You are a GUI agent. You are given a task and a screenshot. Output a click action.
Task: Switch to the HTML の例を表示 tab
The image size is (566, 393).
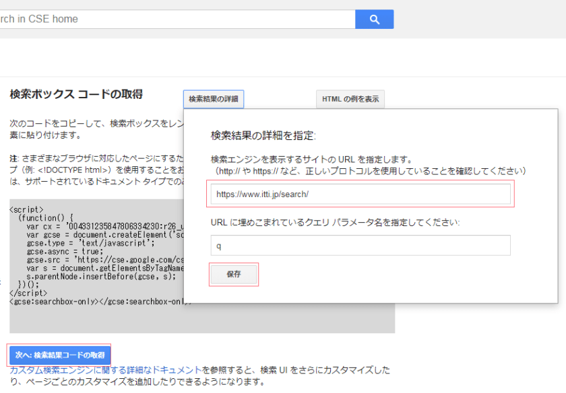pyautogui.click(x=350, y=99)
